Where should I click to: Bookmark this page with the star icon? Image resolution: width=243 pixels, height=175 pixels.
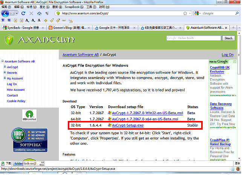[x=185, y=13]
